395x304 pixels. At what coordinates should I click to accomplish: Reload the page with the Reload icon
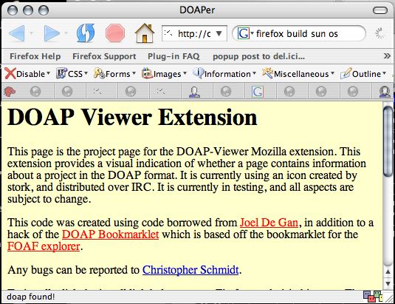pos(86,33)
